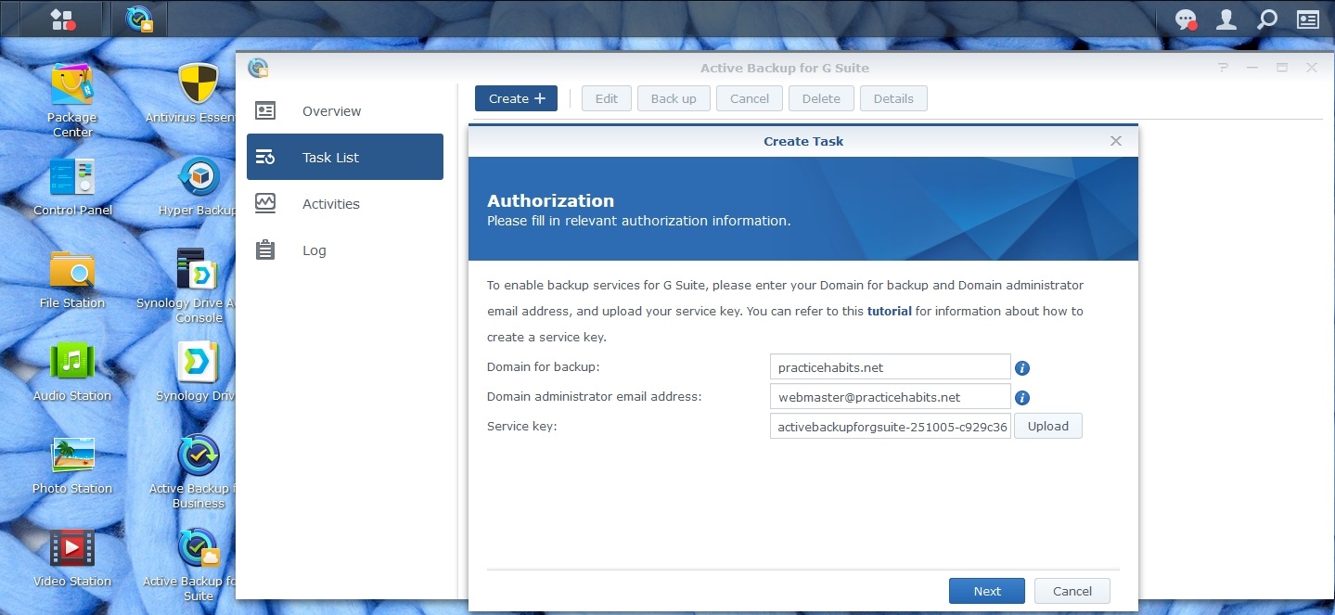This screenshot has height=615, width=1335.
Task: Open the service key tutorial link
Action: [890, 311]
